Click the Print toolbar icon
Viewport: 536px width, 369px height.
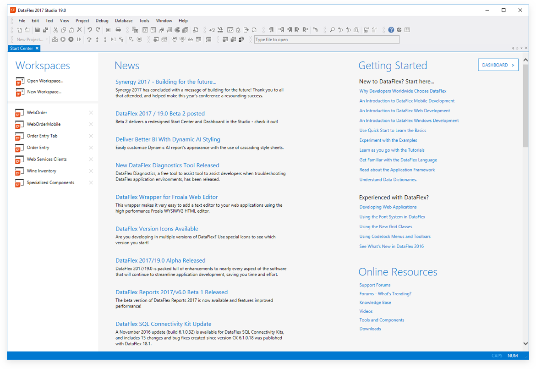[118, 30]
